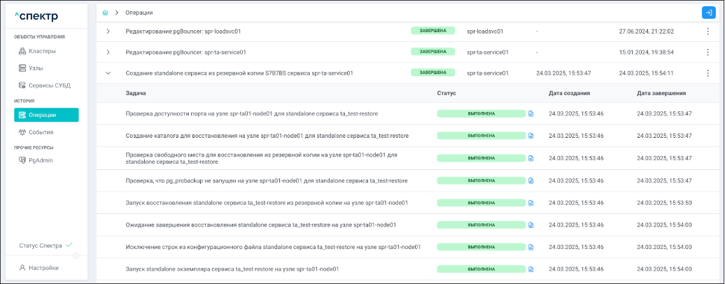
Task: Open PgAdmin resource link
Action: (41, 160)
